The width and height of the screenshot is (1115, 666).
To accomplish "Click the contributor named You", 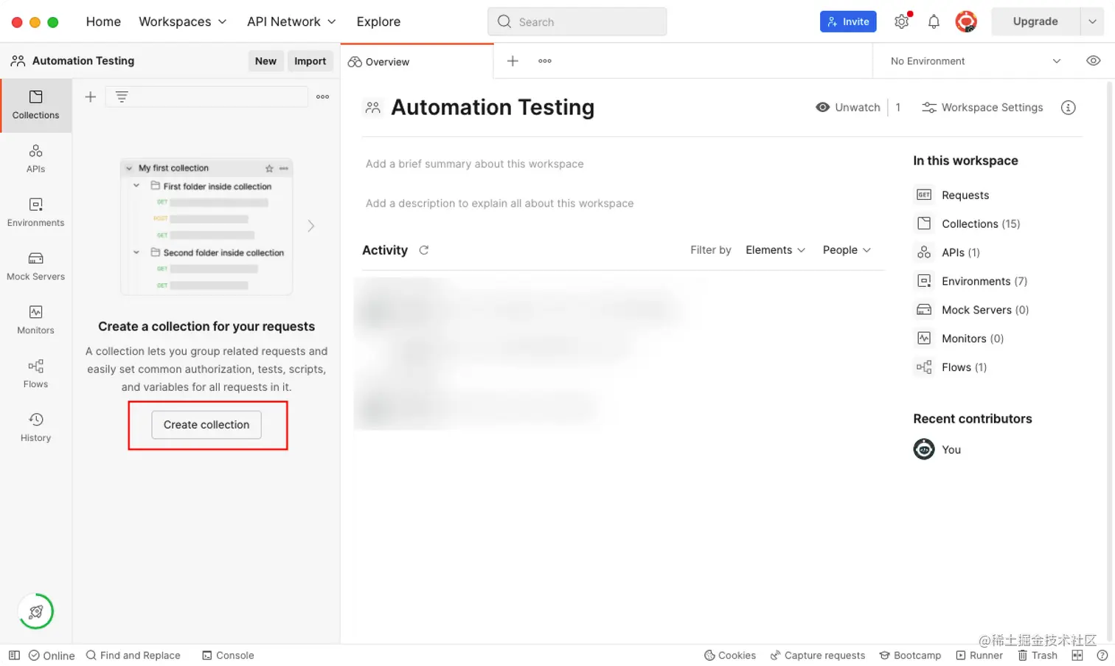I will 937,449.
